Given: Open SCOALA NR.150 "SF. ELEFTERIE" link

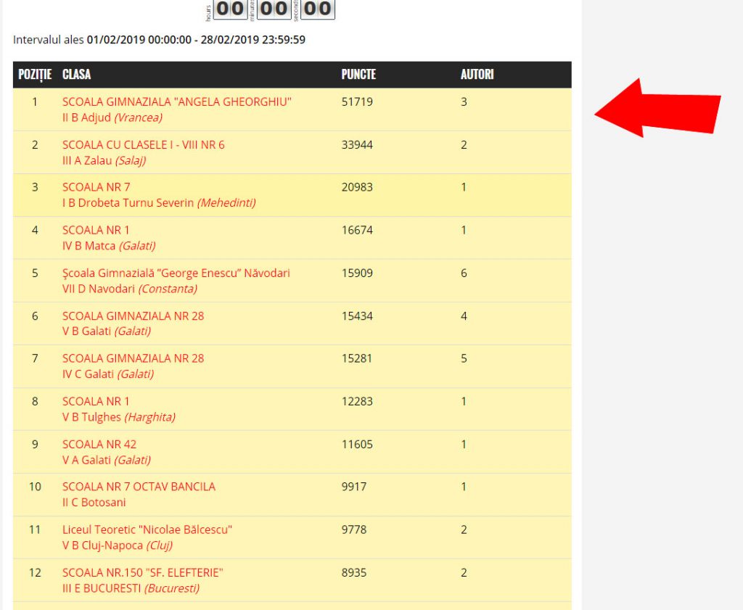Looking at the screenshot, I should [142, 580].
